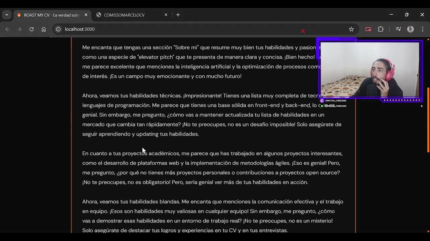
Task: Switch to ROAST MY CV tab
Action: click(x=52, y=15)
